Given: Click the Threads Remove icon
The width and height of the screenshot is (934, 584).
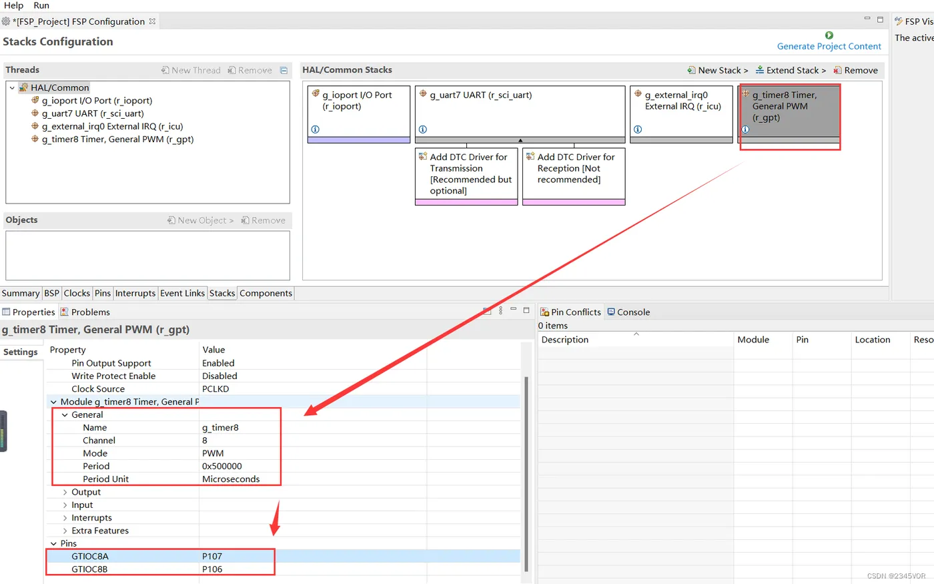Looking at the screenshot, I should tap(231, 70).
